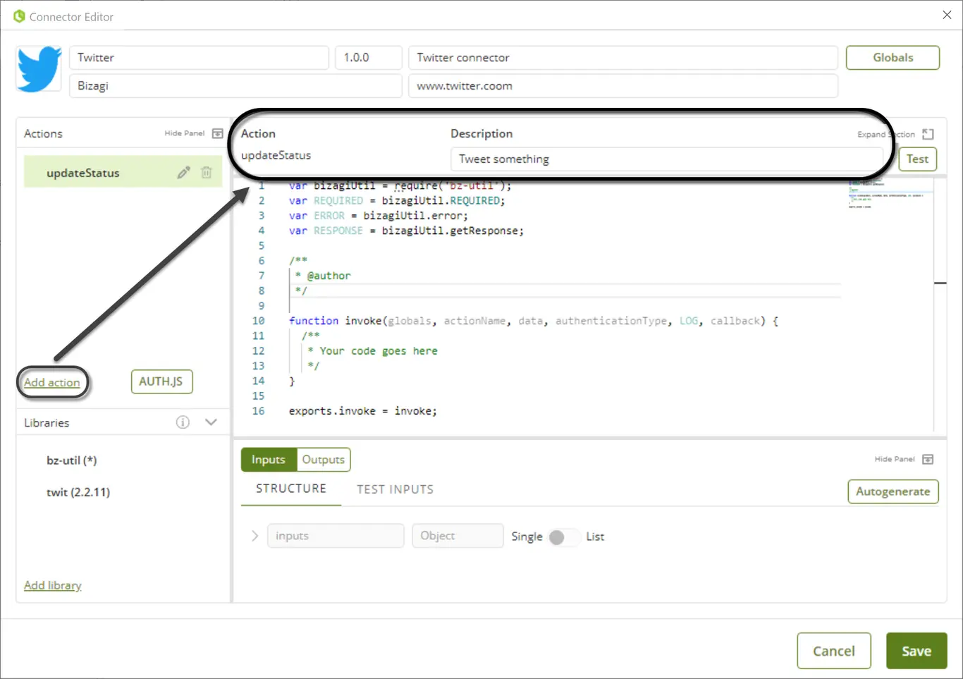The height and width of the screenshot is (679, 963).
Task: Expand the inputs structure row
Action: 254,536
